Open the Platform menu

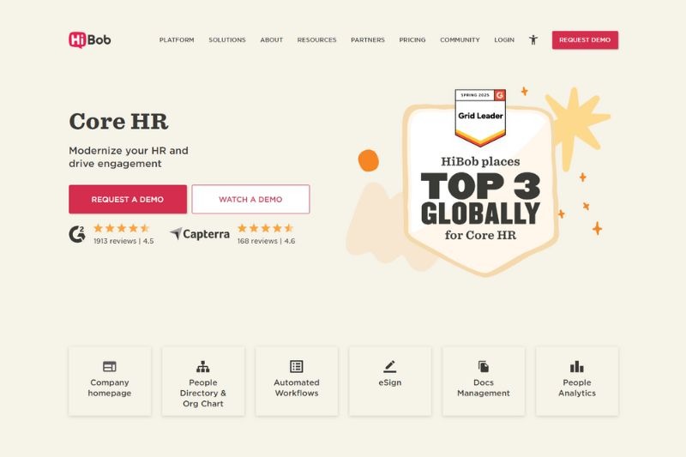pos(177,39)
